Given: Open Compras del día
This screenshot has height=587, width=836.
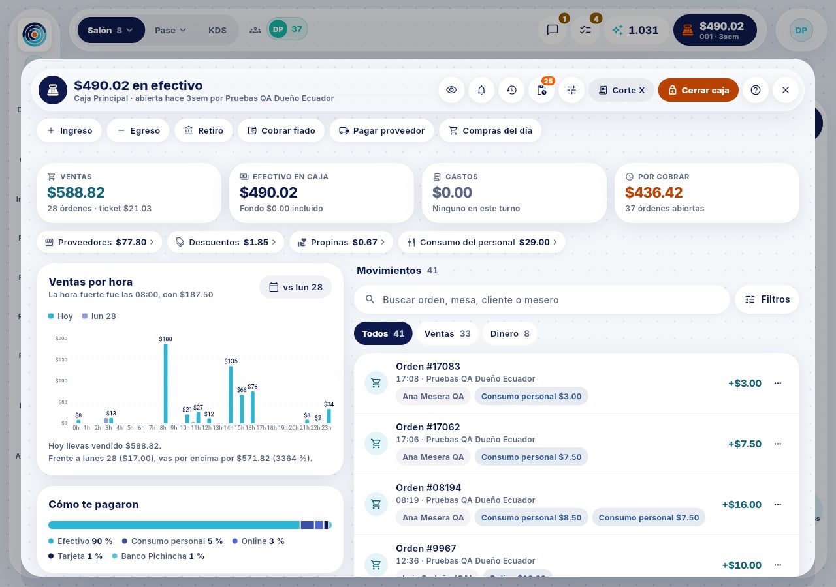Looking at the screenshot, I should pyautogui.click(x=490, y=130).
